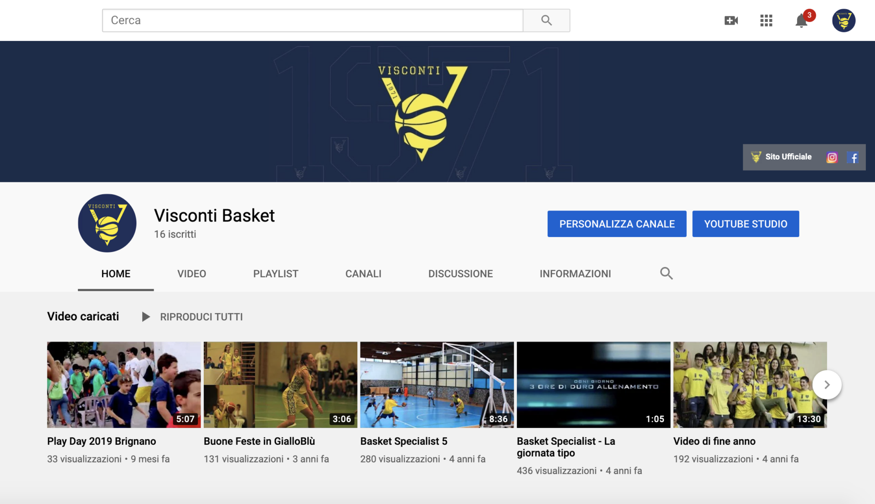This screenshot has height=504, width=875.
Task: Open the Facebook link in banner
Action: (853, 157)
